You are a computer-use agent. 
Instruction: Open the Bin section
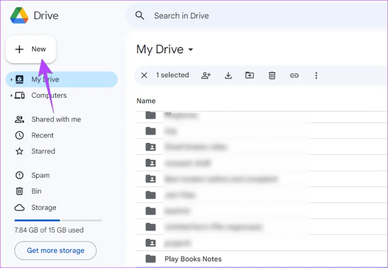click(x=36, y=191)
